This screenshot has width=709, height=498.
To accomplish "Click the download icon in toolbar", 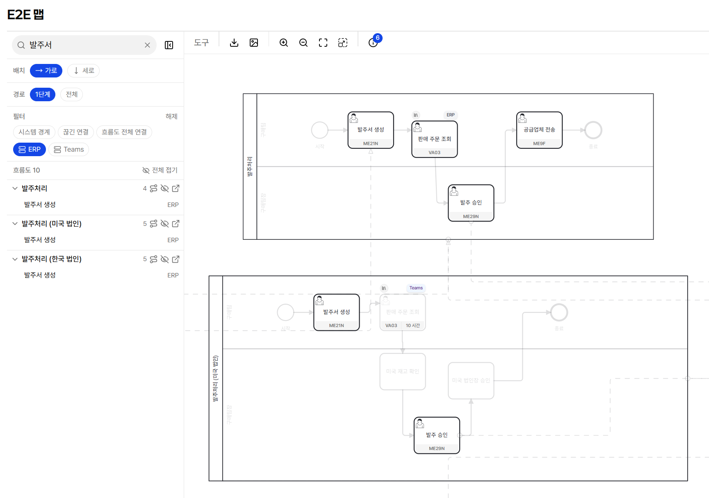I will 234,43.
